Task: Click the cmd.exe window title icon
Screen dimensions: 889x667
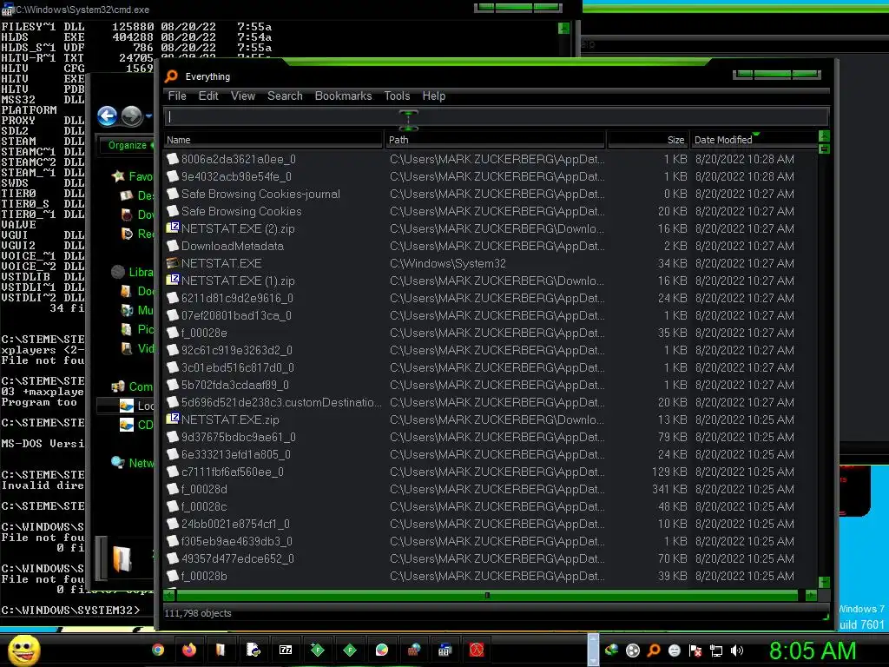Action: [7, 9]
